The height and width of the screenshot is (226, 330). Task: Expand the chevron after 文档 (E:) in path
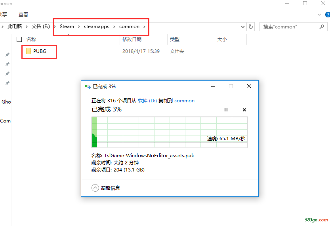[55, 26]
